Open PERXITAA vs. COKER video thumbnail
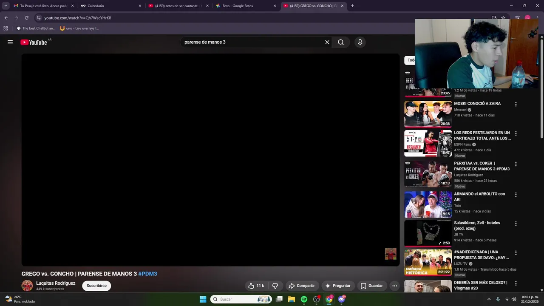Image resolution: width=544 pixels, height=306 pixels. pyautogui.click(x=428, y=174)
